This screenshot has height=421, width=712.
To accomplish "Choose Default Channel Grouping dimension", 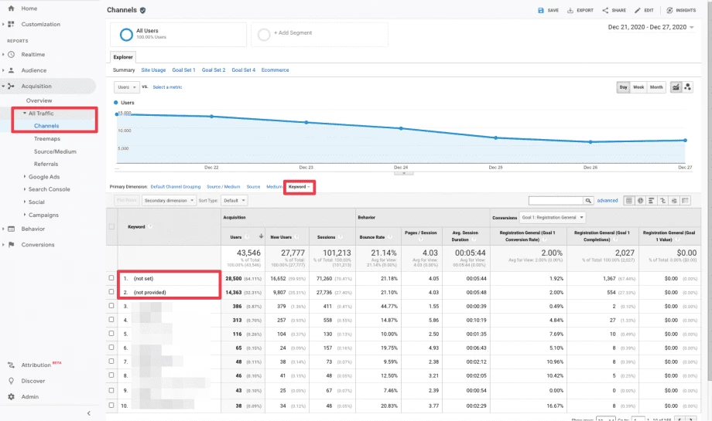I will pos(175,187).
